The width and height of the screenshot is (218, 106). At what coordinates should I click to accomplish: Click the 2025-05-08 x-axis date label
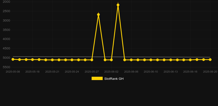pos(13,72)
